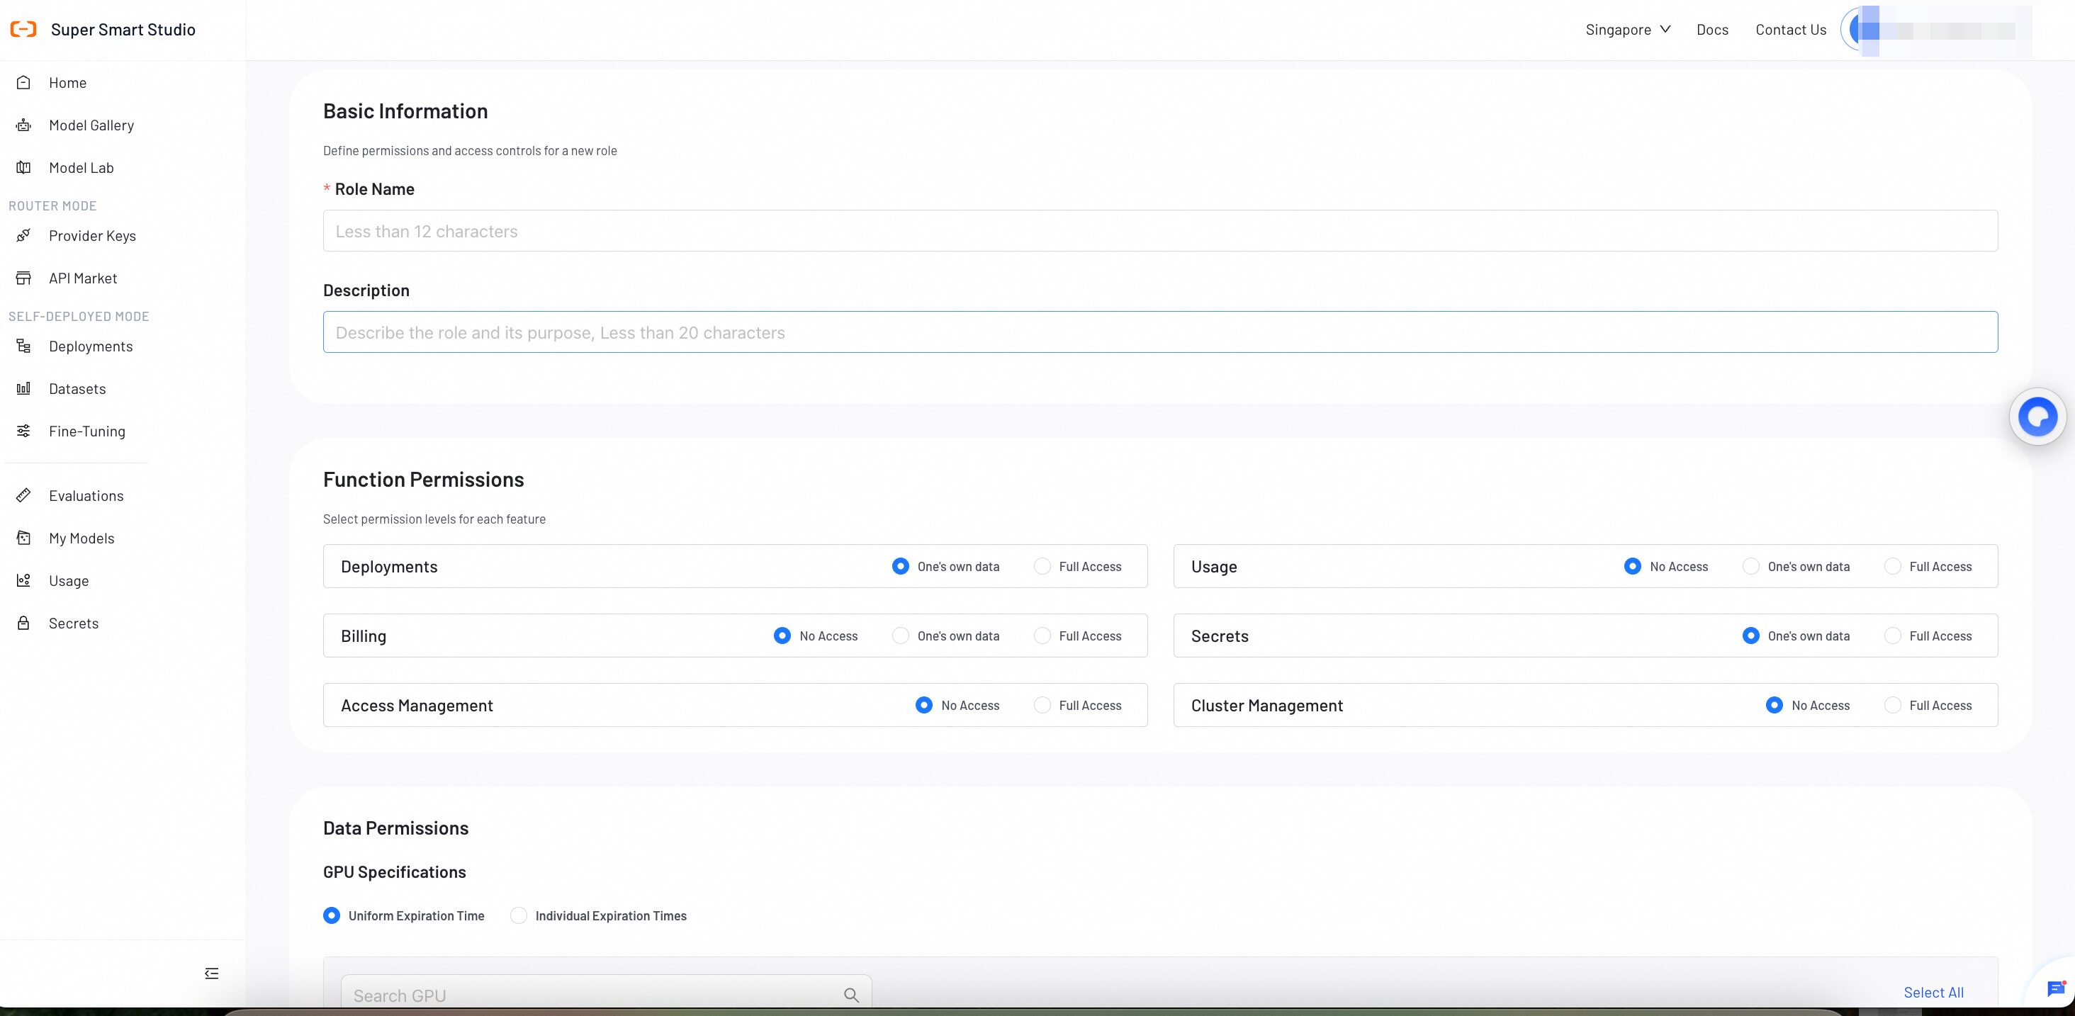Image resolution: width=2075 pixels, height=1016 pixels.
Task: Click the Model Lab book icon
Action: tap(23, 167)
